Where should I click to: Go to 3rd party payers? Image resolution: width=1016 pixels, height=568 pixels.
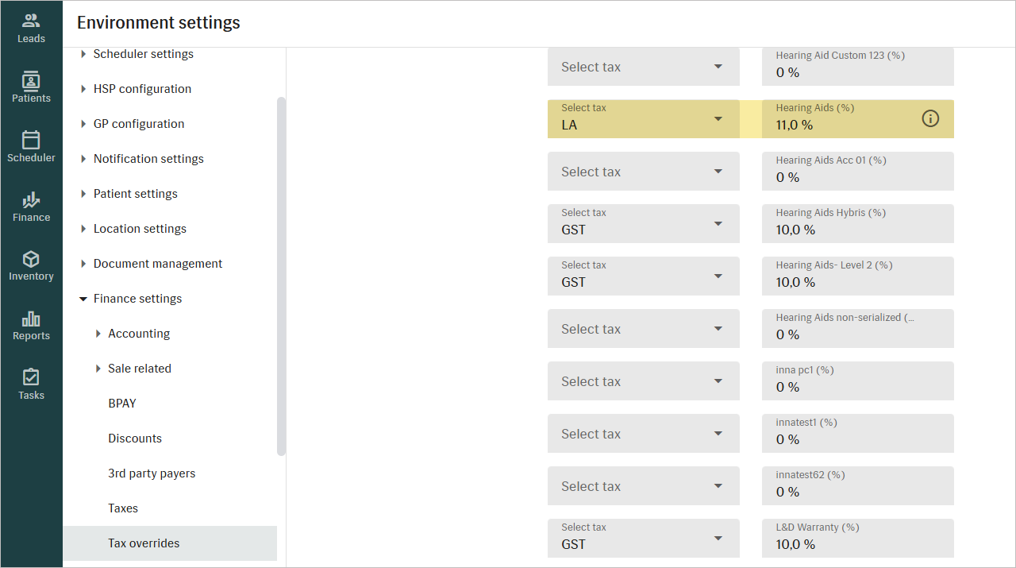[x=152, y=473]
